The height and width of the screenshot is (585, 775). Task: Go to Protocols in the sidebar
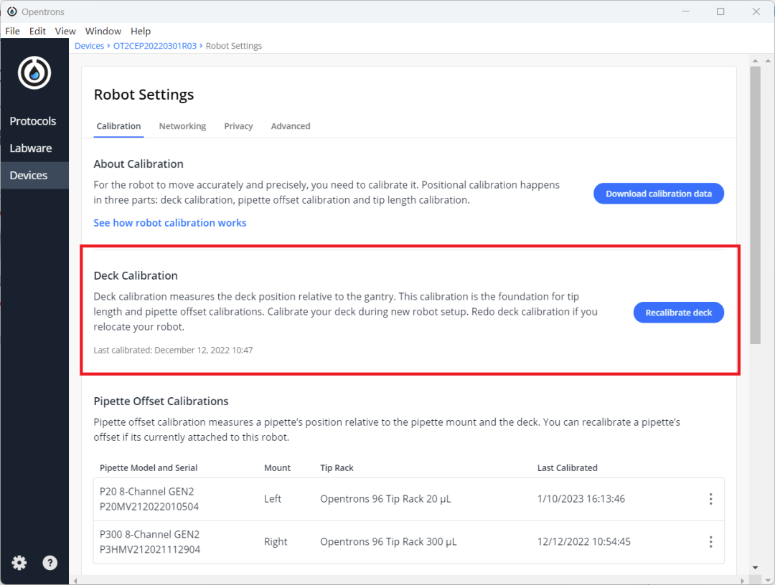(33, 121)
